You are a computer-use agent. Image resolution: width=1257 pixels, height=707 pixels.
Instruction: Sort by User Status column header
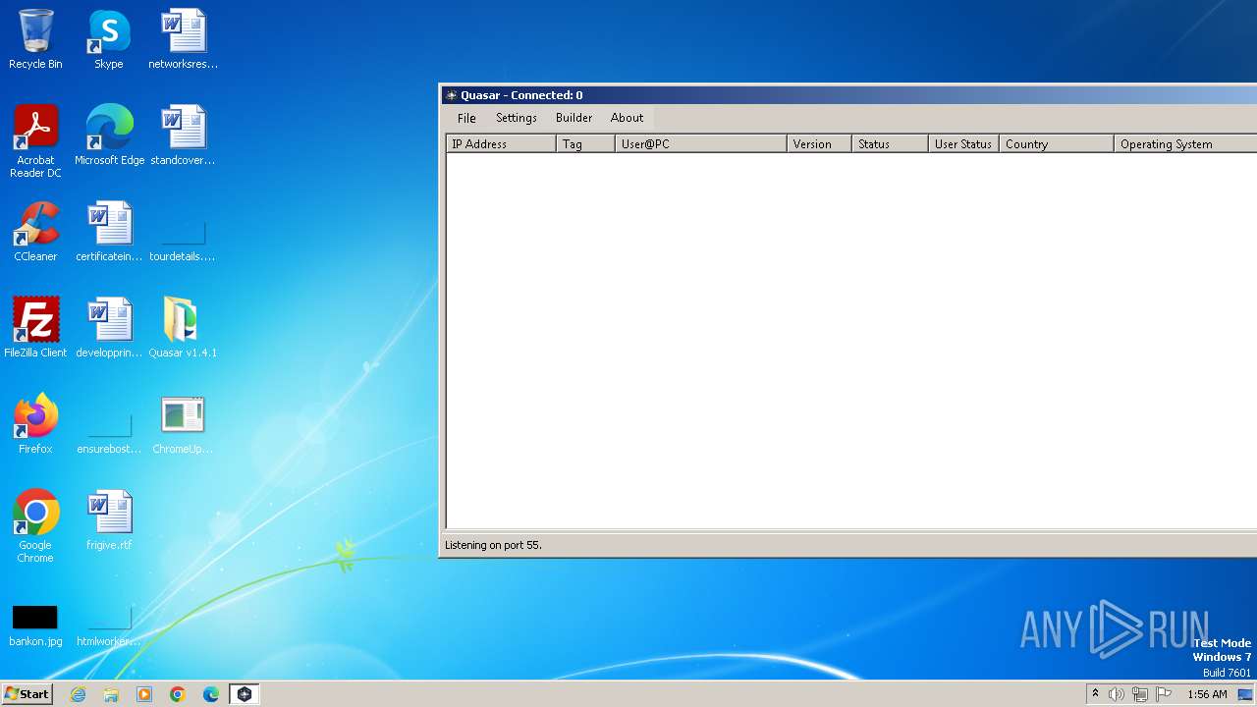[x=963, y=144]
